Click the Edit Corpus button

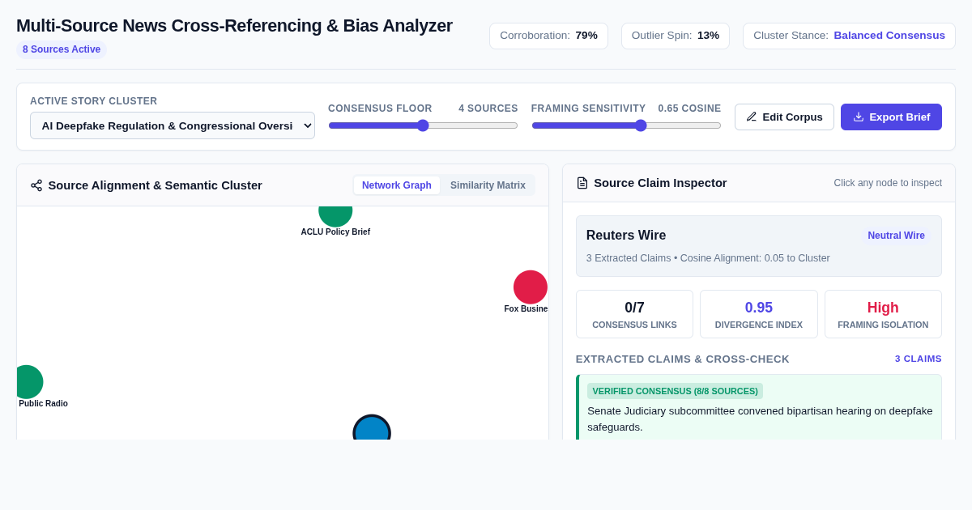tap(784, 117)
